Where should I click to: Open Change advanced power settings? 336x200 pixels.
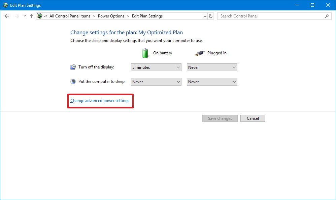point(100,100)
